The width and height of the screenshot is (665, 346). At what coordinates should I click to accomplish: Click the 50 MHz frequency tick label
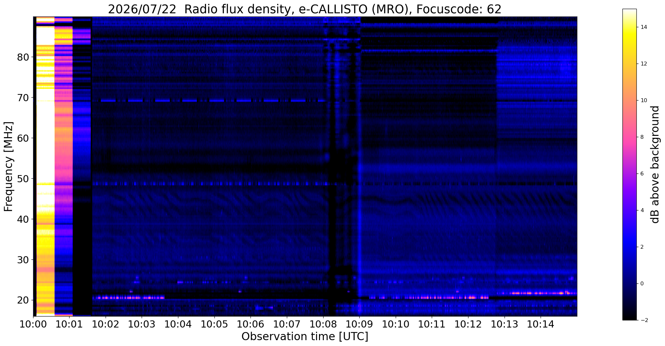click(23, 179)
